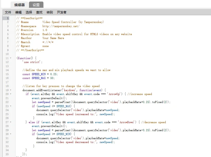Open the 编辑 menu
Screen dimensions: 211x157
18,12
